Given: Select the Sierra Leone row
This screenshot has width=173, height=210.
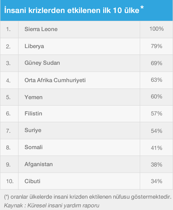Looking at the screenshot, I should tap(86, 30).
